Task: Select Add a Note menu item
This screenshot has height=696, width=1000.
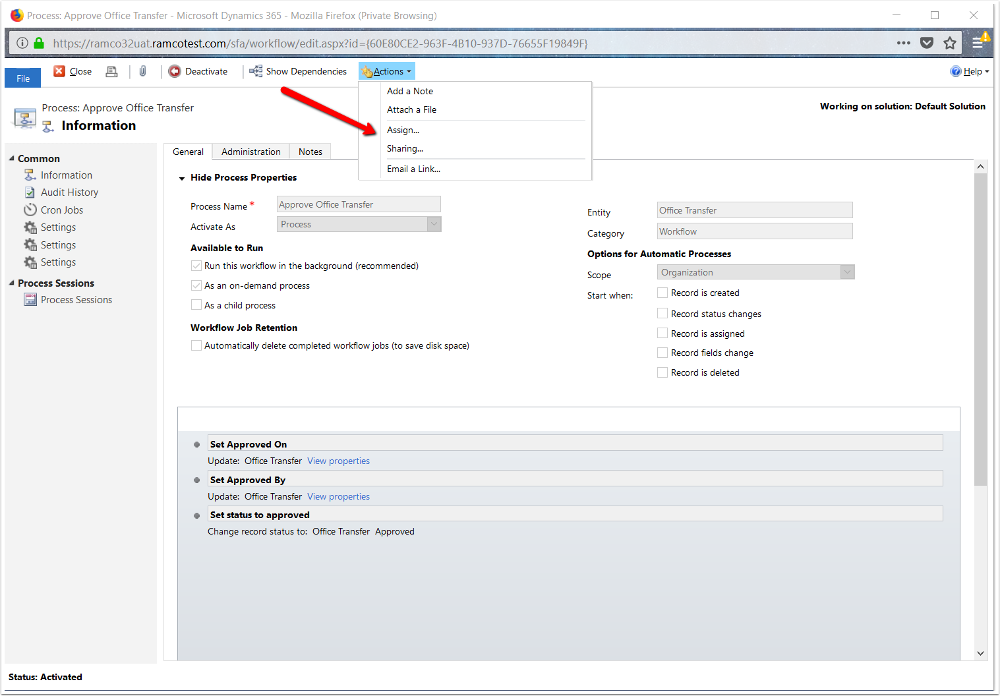Action: tap(410, 91)
